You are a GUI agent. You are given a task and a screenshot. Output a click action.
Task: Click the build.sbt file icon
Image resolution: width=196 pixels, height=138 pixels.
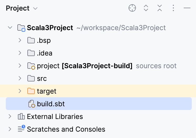[31, 104]
